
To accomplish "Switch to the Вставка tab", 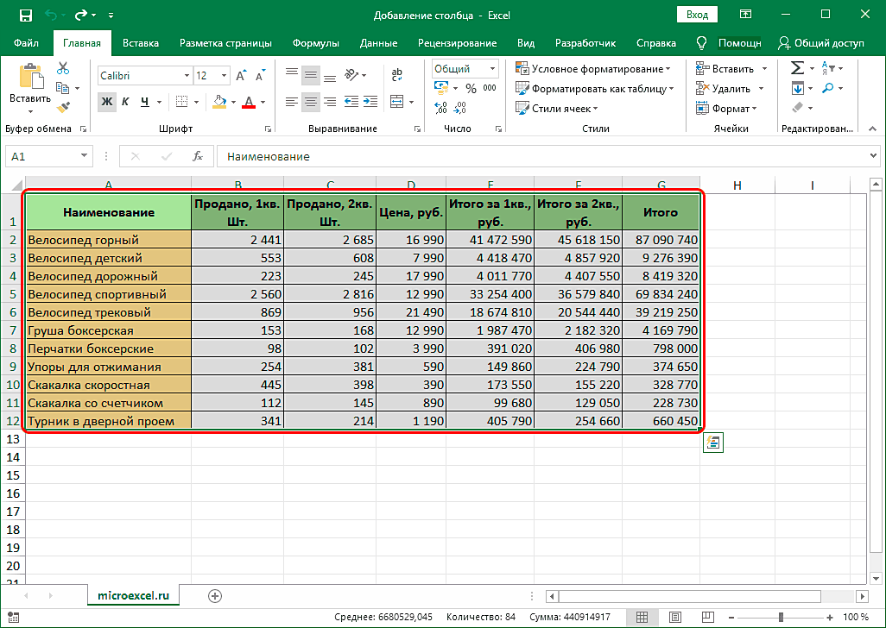I will (x=140, y=43).
